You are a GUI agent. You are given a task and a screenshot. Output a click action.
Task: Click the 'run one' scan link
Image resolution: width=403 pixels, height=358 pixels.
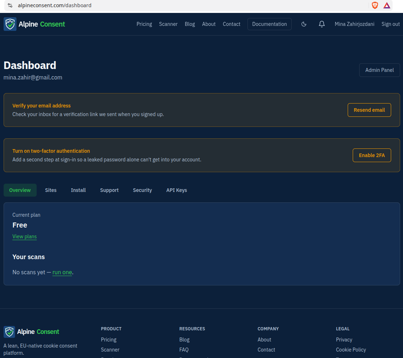coord(62,272)
